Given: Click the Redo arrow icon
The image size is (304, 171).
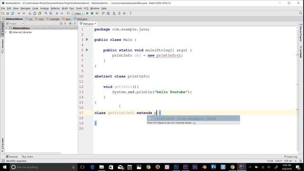Looking at the screenshot, I should (24, 13).
